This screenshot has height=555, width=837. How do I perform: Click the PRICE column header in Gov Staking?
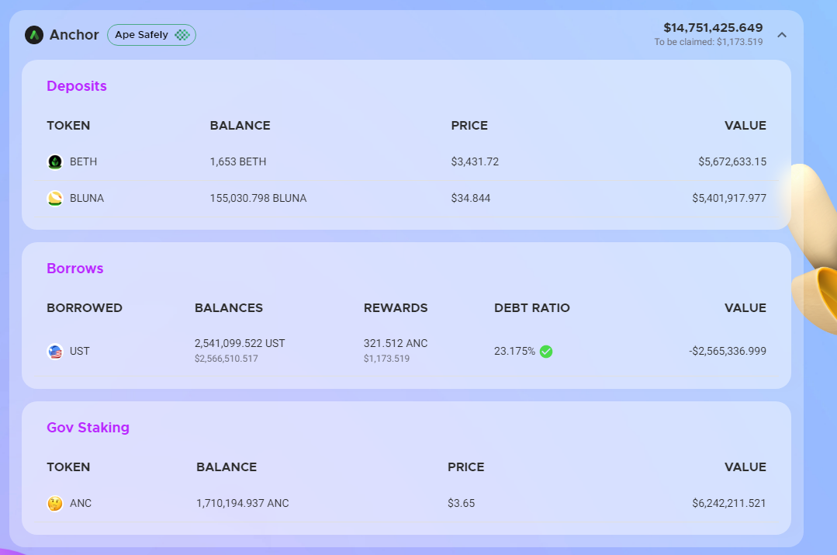[466, 467]
